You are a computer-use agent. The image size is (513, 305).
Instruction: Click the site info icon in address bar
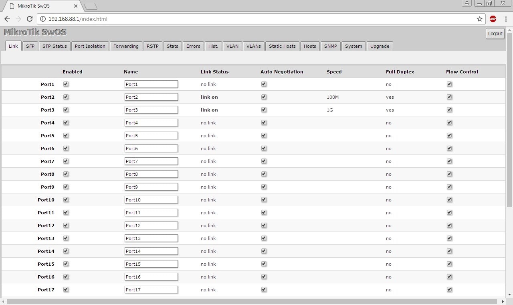tap(43, 19)
